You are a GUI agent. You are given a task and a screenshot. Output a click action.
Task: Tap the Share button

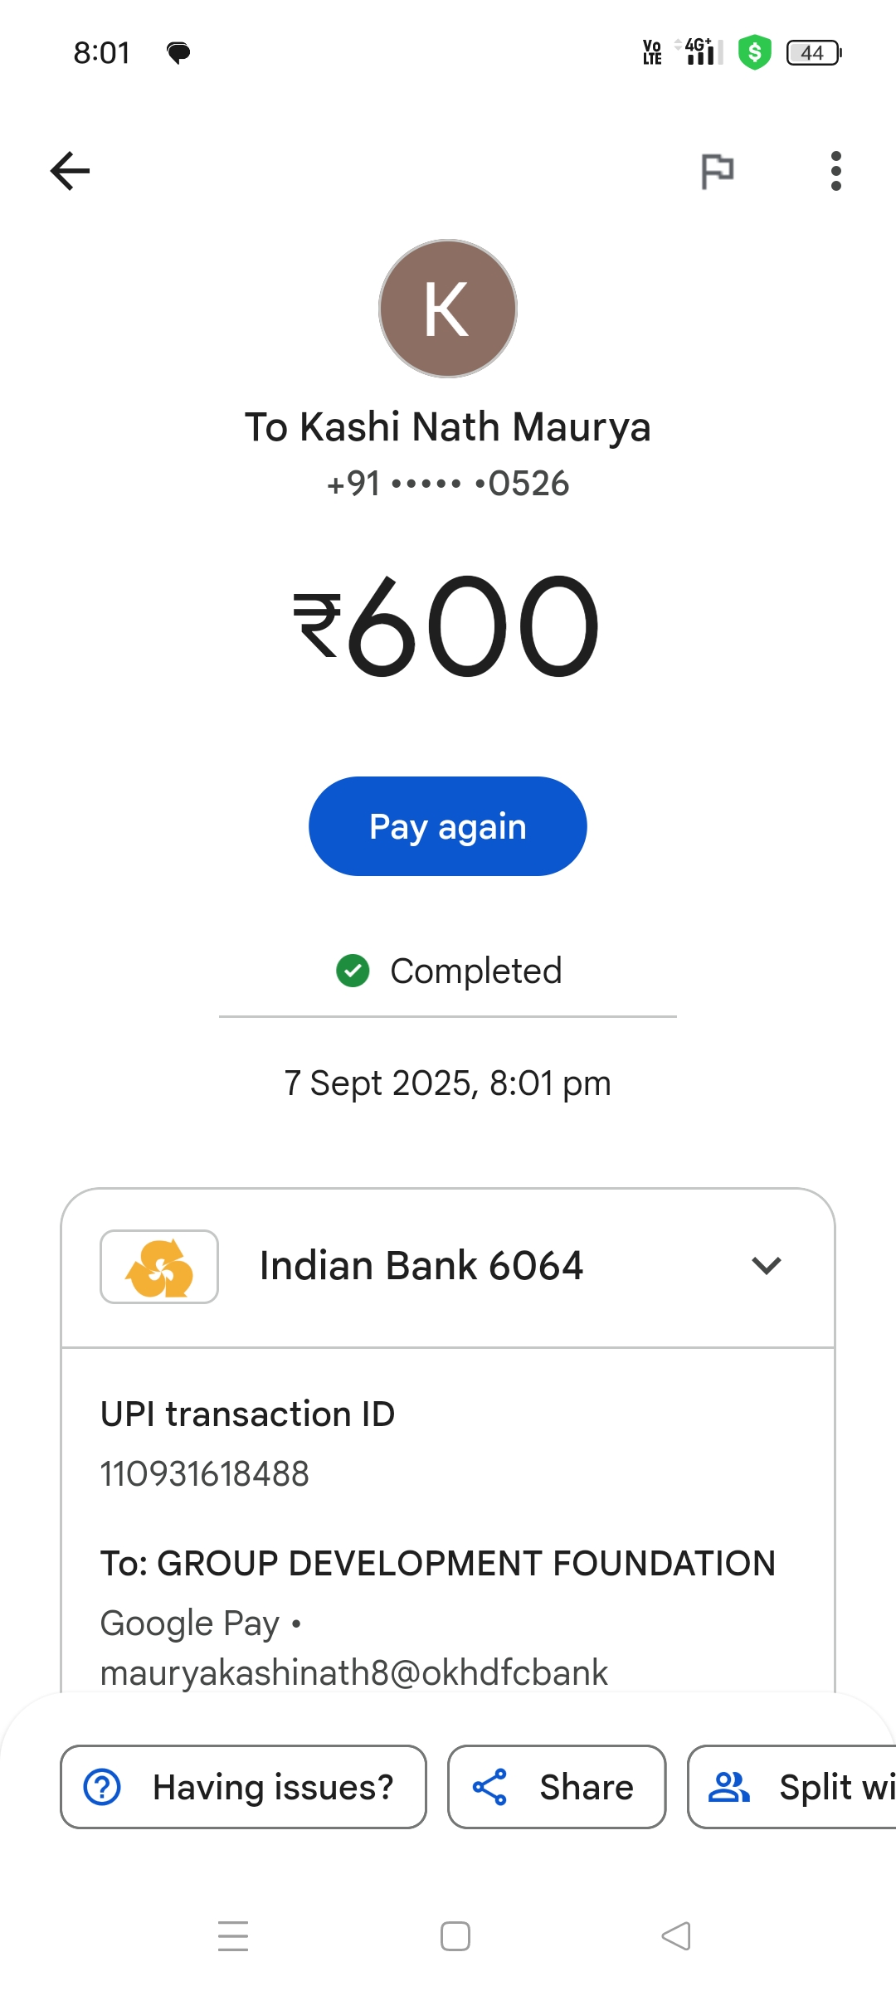pyautogui.click(x=557, y=1787)
